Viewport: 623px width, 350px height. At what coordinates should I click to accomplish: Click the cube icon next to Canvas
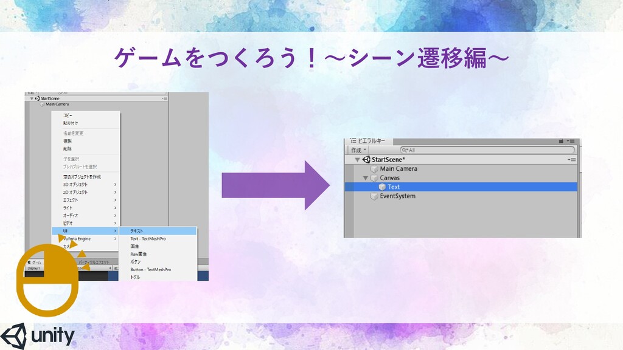(x=374, y=178)
